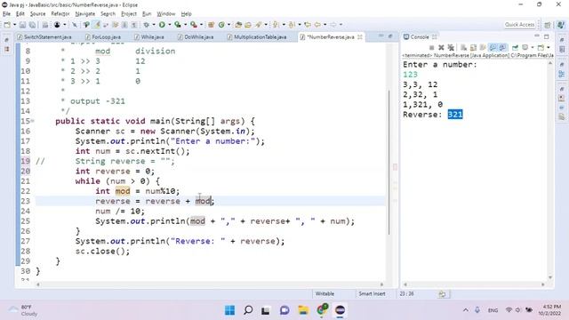Open the Eclipse icon in taskbar
Viewport: 569px width, 320px height.
coord(340,310)
